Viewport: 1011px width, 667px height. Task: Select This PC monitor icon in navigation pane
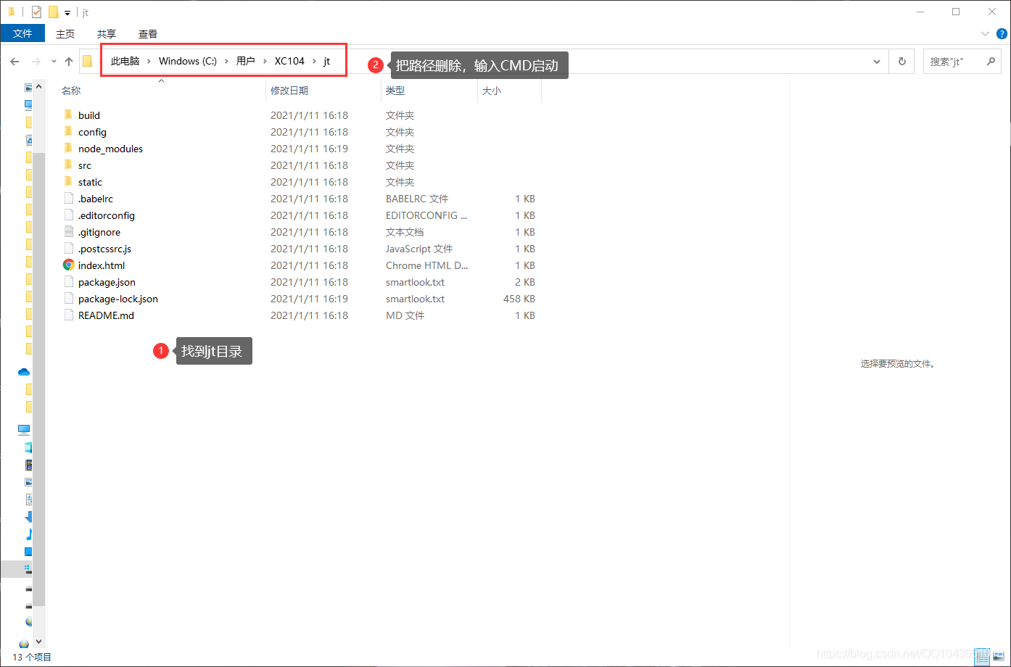pyautogui.click(x=24, y=430)
